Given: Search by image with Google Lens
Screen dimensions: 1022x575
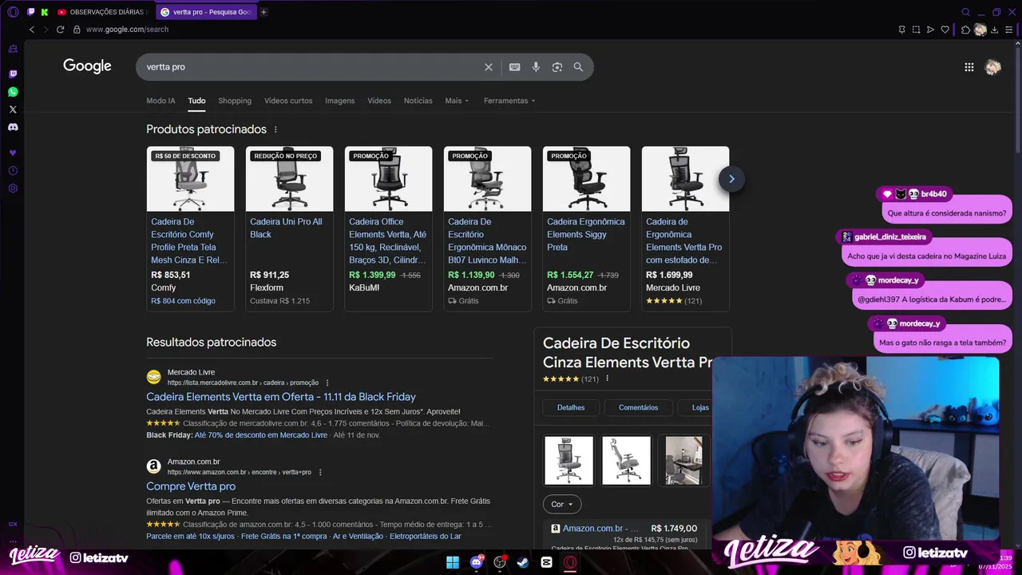Looking at the screenshot, I should pyautogui.click(x=557, y=67).
